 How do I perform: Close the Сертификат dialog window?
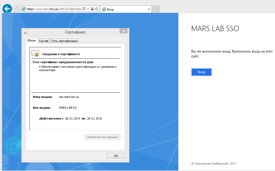click(x=123, y=31)
